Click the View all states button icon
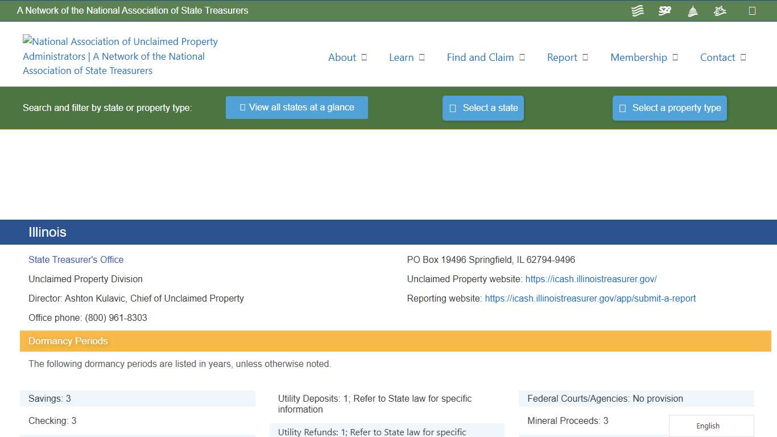The image size is (777, 437). click(242, 107)
